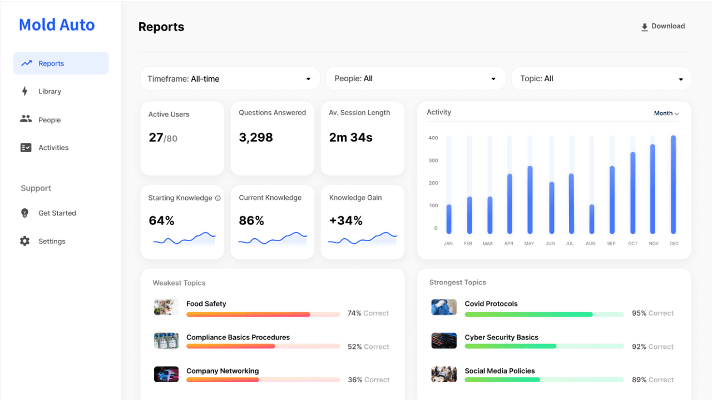Click the Settings gear icon

click(24, 241)
